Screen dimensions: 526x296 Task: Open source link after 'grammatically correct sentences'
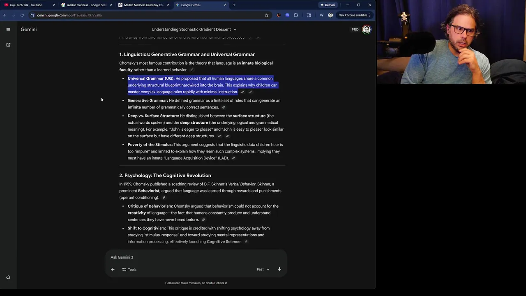pyautogui.click(x=224, y=107)
